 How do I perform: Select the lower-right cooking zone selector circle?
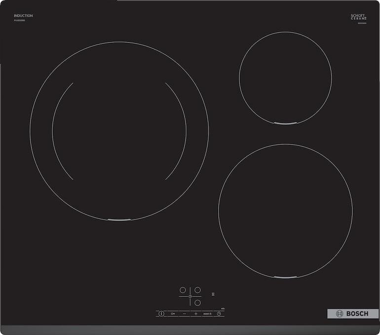tap(198, 303)
